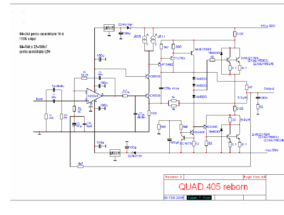Click the 4k7 feedback resistor symbol
Viewport: 284px width, 215px height.
pos(80,167)
